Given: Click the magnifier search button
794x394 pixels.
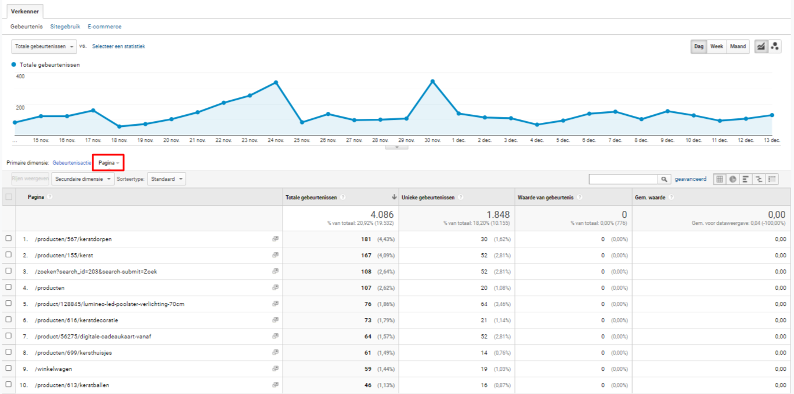Looking at the screenshot, I should (x=664, y=180).
